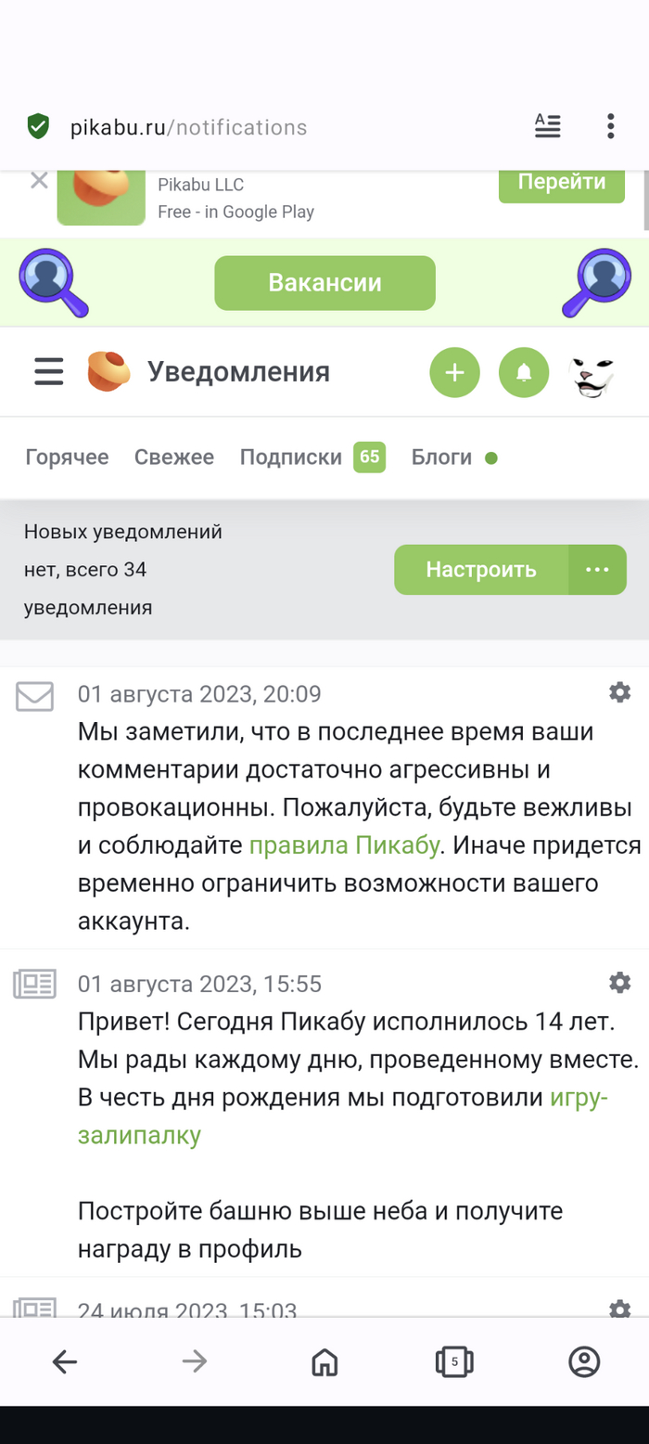Open the notifications bell icon
The width and height of the screenshot is (649, 1444).
pyautogui.click(x=524, y=373)
